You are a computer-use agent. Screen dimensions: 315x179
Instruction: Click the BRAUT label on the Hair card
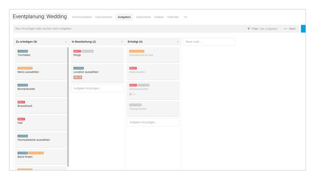[21, 119]
